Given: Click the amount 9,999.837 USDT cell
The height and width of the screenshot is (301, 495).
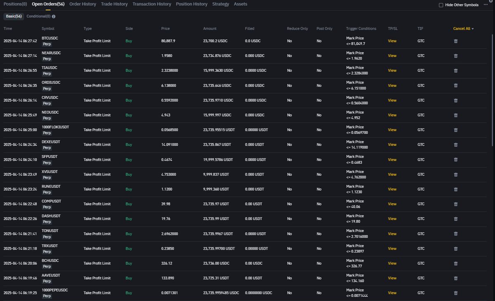Looking at the screenshot, I should tap(216, 175).
